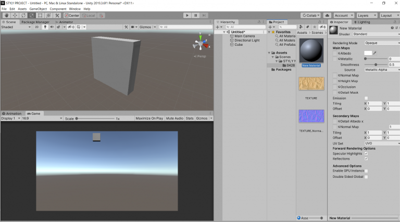Click the Mute Audio button
400x222 pixels.
pyautogui.click(x=174, y=119)
